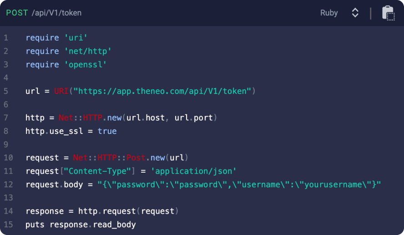Open the Ruby language selector arrows
The width and height of the screenshot is (404, 235).
pos(355,13)
